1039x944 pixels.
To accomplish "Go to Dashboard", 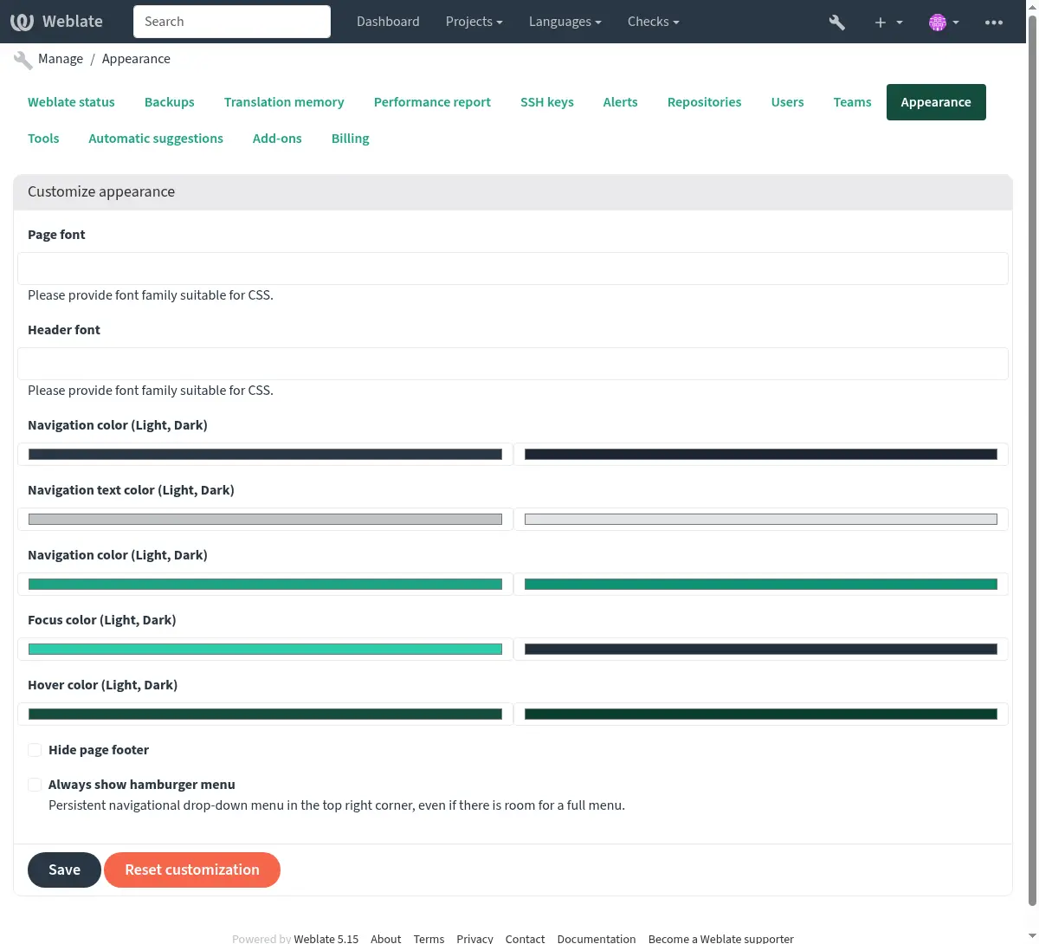I will 388,22.
